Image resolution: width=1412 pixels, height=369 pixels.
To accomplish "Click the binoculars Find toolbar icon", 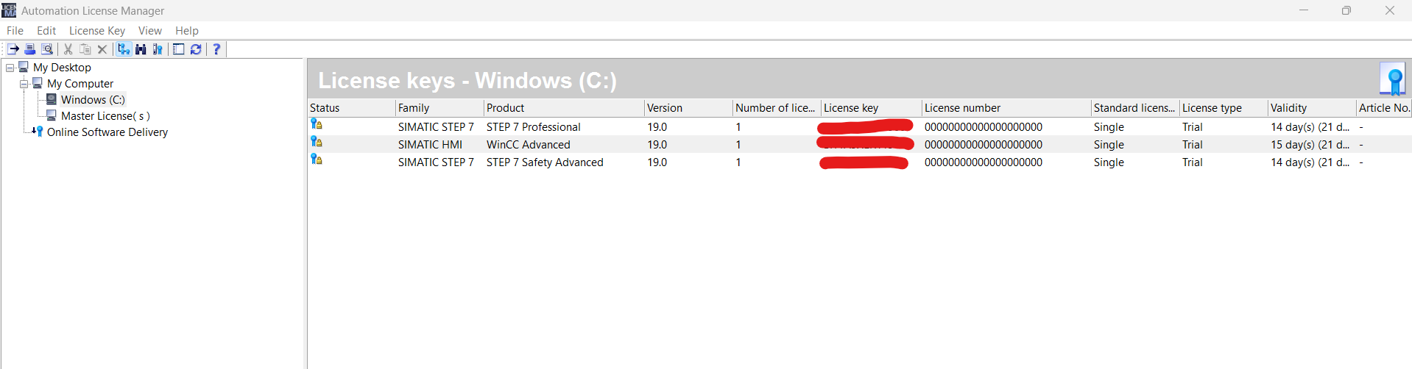I will pyautogui.click(x=141, y=49).
